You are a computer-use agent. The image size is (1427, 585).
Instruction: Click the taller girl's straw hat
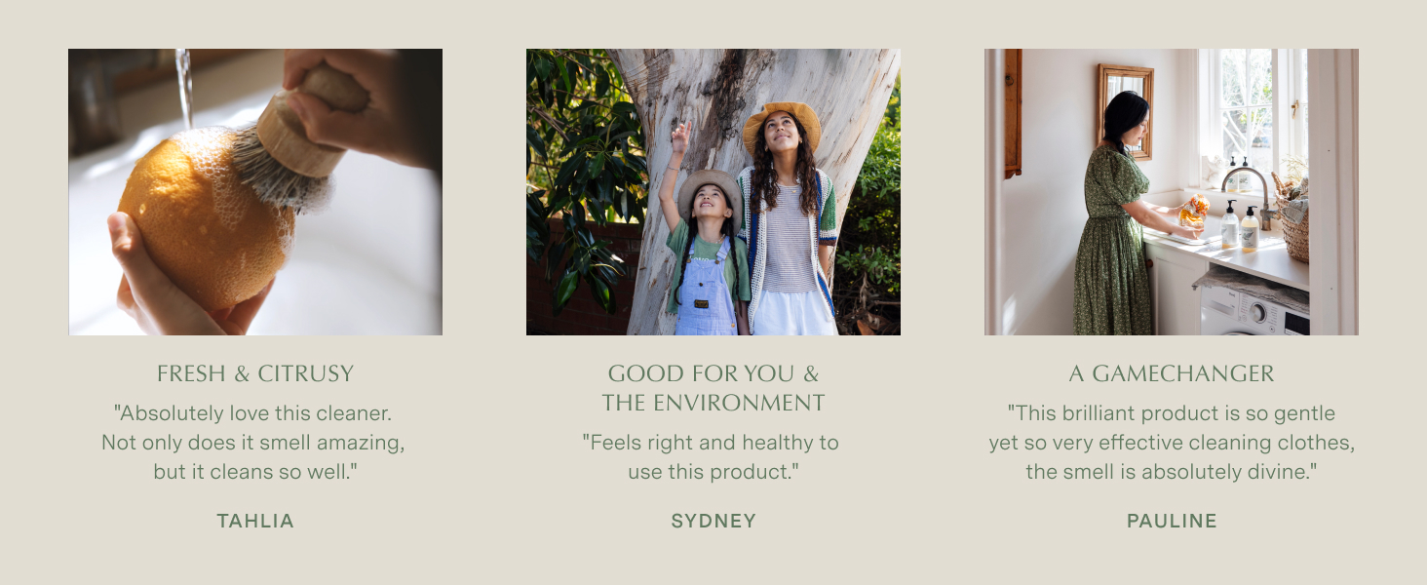tap(781, 122)
